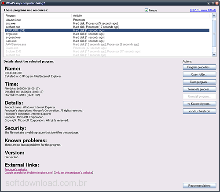This screenshot has height=192, width=220.
Task: Select the avgnt.exe row
Action: [107, 34]
